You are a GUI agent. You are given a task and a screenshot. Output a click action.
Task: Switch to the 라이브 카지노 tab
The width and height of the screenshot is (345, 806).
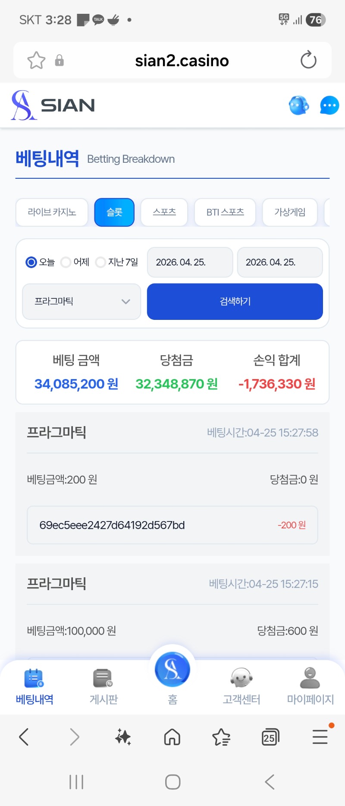pyautogui.click(x=52, y=212)
